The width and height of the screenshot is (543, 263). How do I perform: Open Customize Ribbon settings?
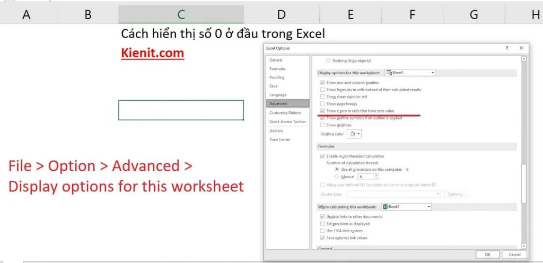[285, 113]
